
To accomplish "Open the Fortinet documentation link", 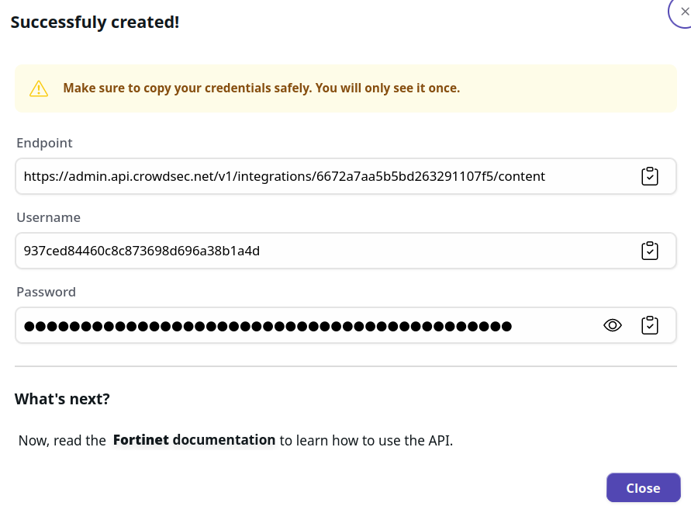I will [x=194, y=439].
